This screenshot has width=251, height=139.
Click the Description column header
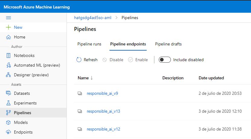coord(173,78)
